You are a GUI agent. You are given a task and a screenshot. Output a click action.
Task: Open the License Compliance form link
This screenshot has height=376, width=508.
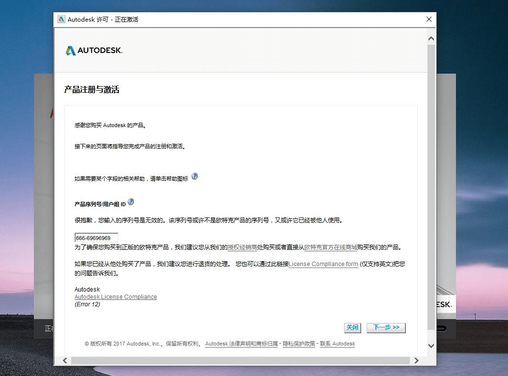click(322, 264)
